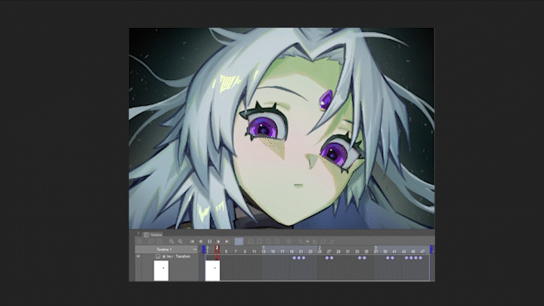
Task: Open the Timeline 1 dropdown
Action: coord(166,249)
